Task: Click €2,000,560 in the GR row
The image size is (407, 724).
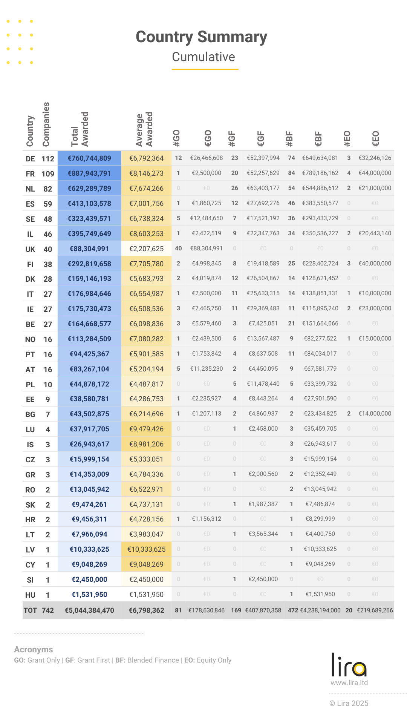Action: pos(263,474)
